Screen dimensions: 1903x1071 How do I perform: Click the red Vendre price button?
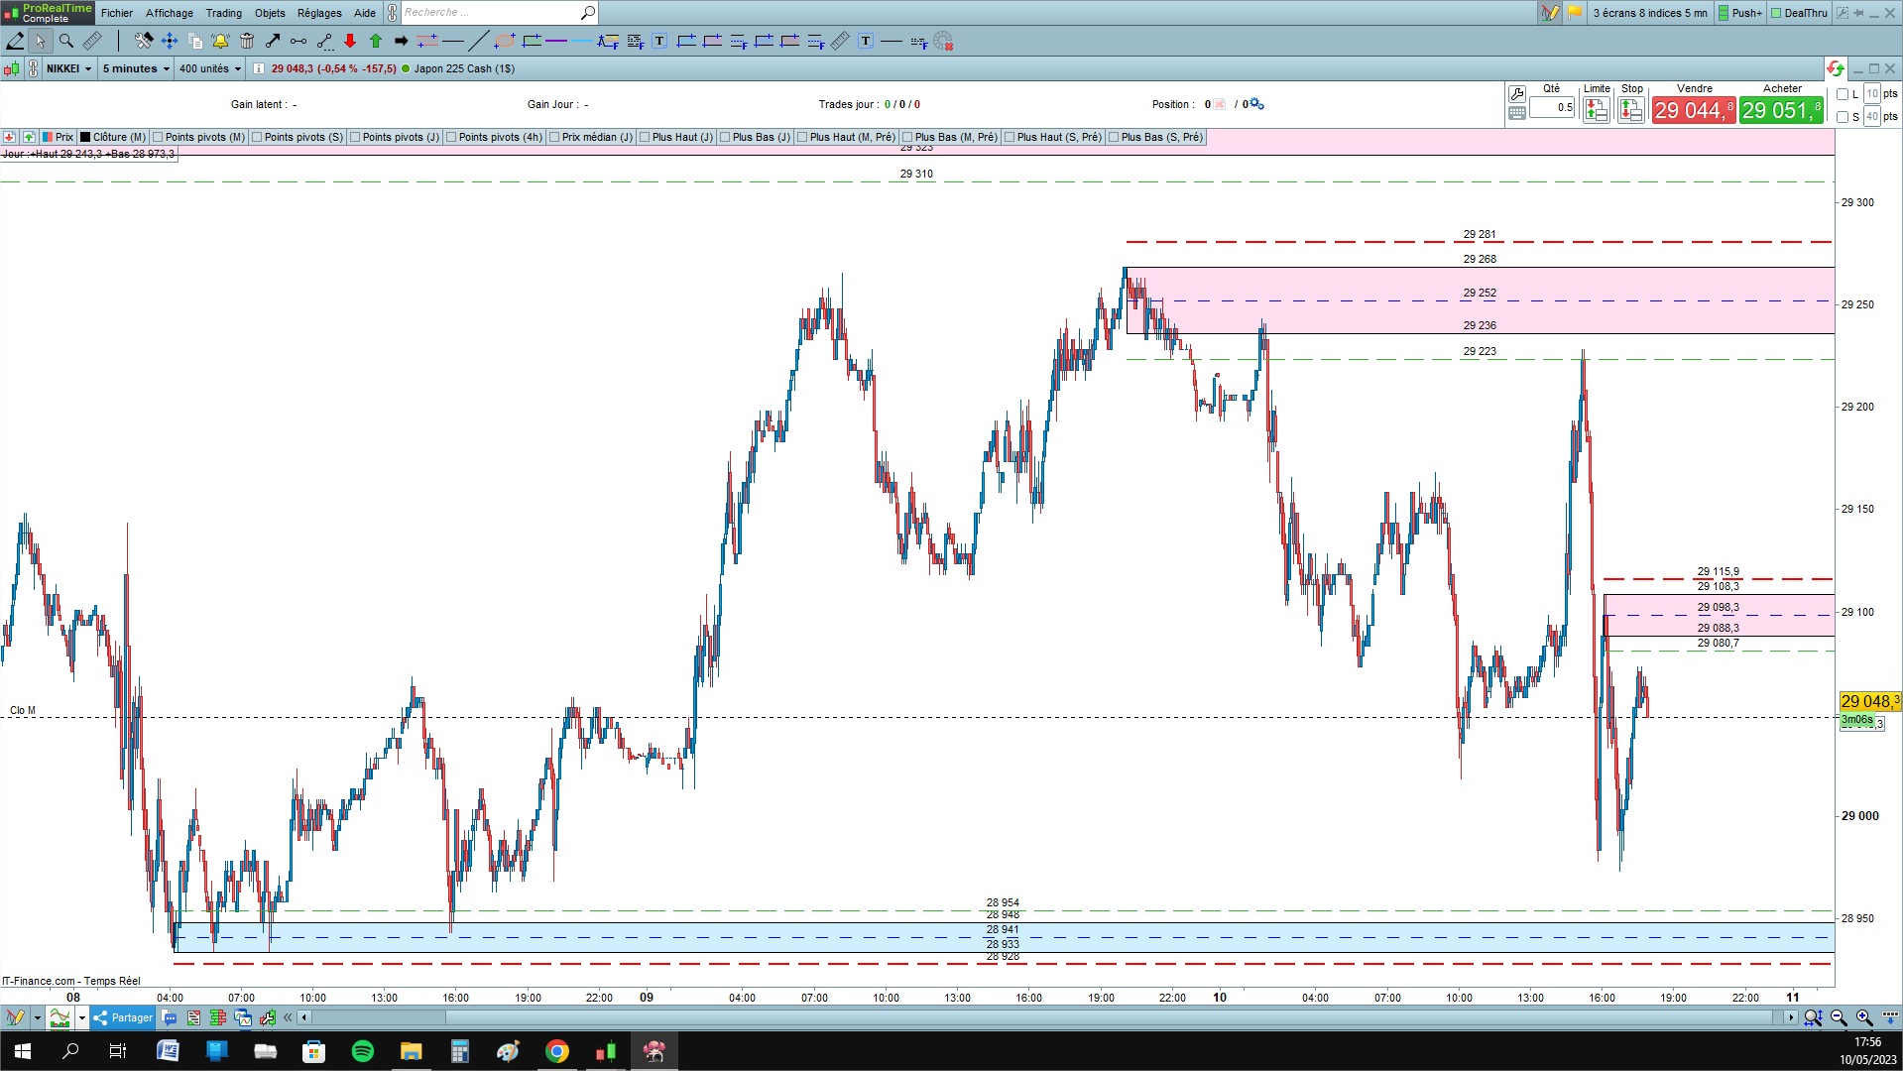1694,110
